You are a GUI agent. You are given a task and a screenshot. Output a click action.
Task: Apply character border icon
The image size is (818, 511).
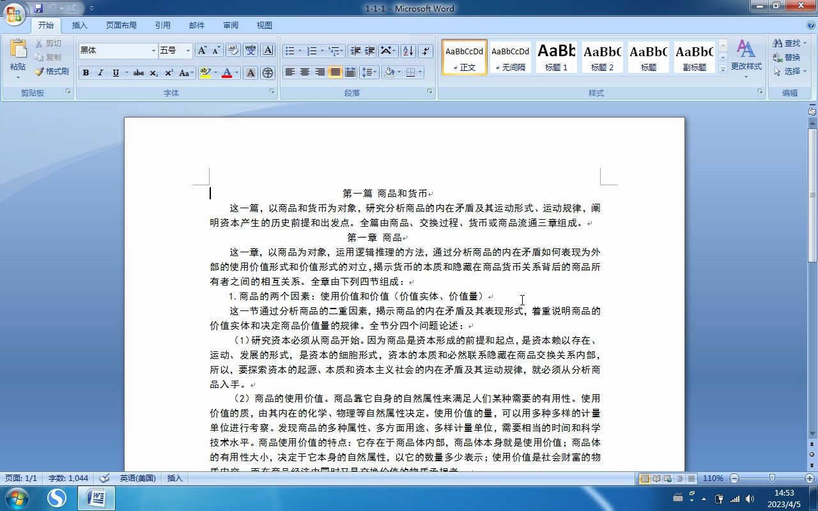(x=268, y=50)
